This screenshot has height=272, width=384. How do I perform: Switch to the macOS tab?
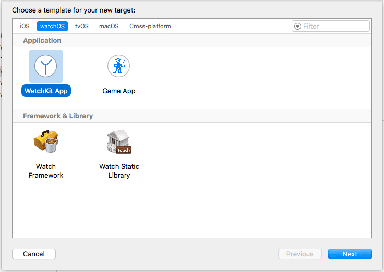coord(109,26)
